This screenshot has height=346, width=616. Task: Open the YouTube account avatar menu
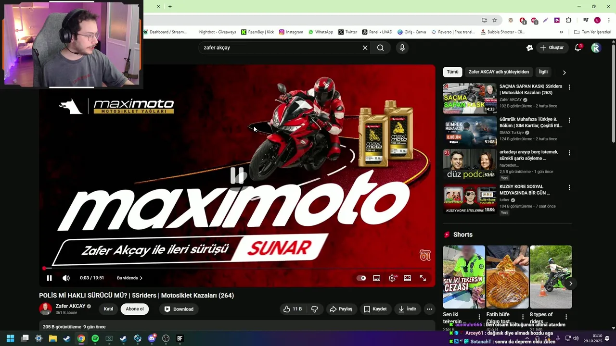click(x=596, y=48)
